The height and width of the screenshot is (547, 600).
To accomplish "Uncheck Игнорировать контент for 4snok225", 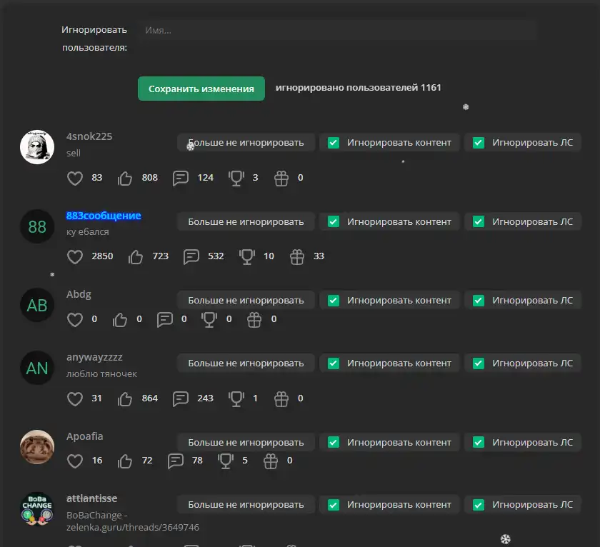I will (334, 143).
